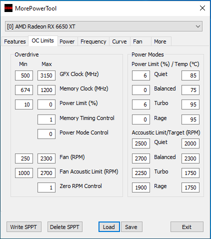
Task: Select the OC Limits tab
Action: 43,40
